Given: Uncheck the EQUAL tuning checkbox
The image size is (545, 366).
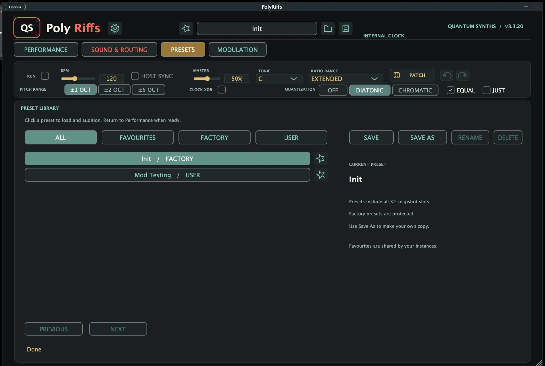Looking at the screenshot, I should 451,90.
